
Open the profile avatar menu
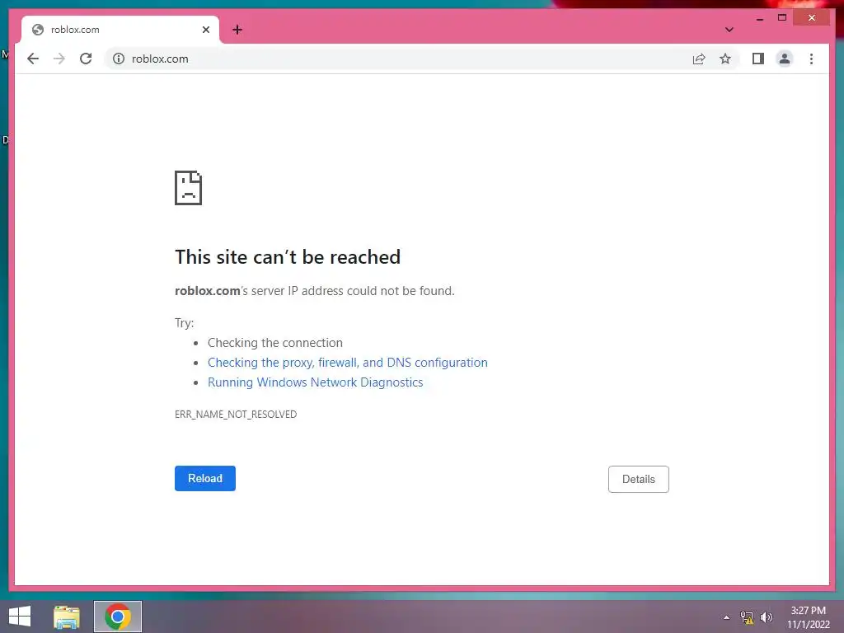[785, 59]
